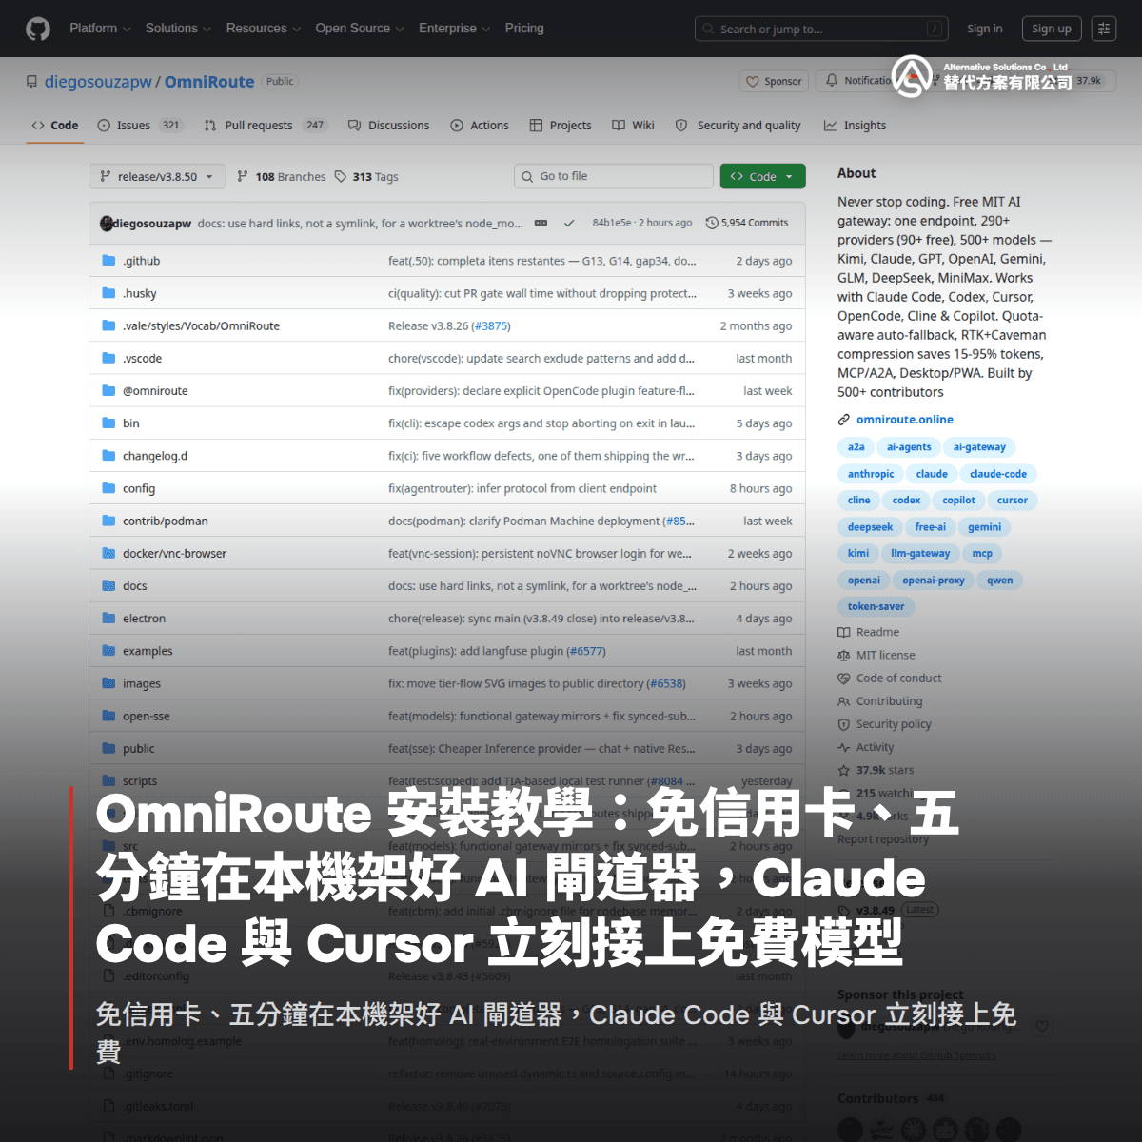Open the public folder

(x=139, y=749)
